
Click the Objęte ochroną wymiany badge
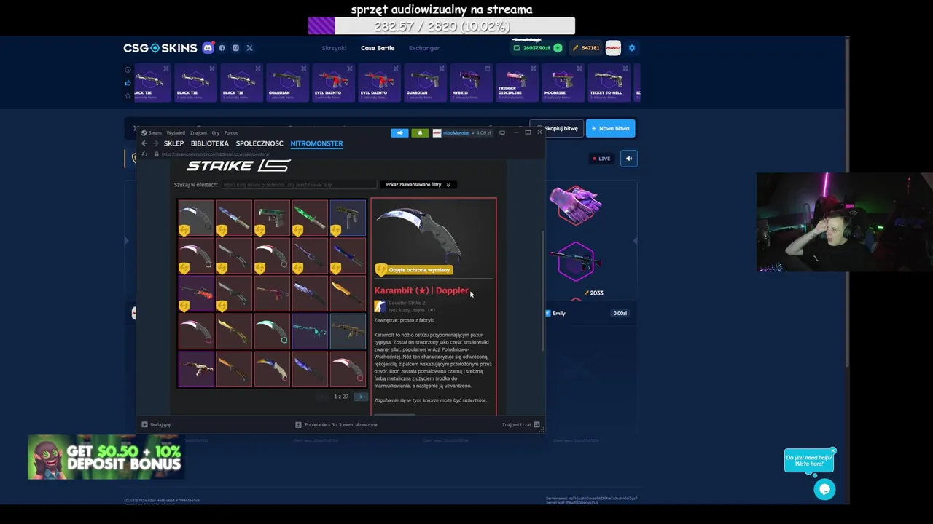pos(414,270)
